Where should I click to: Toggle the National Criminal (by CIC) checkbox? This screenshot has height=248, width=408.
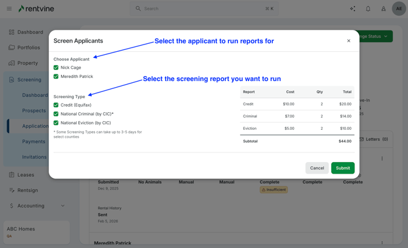coord(56,114)
